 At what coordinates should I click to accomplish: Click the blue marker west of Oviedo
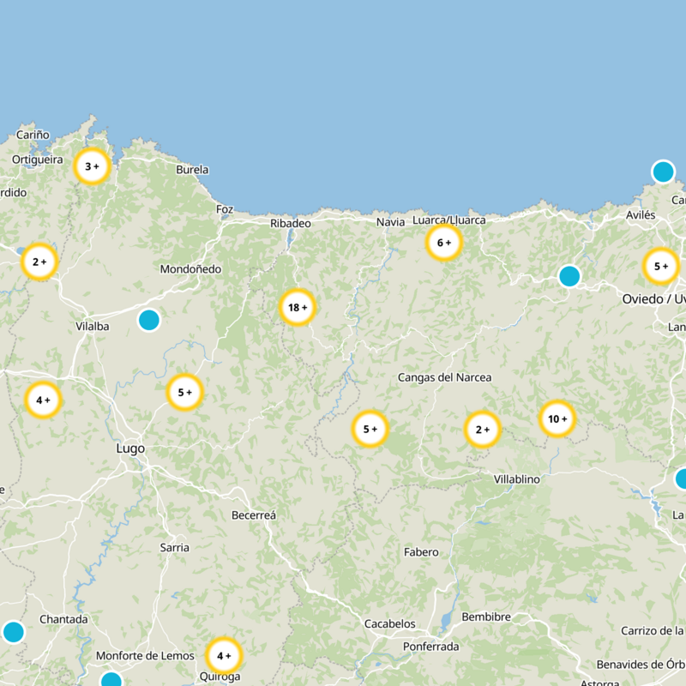[x=569, y=276]
